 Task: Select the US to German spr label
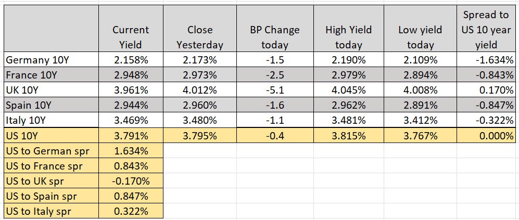[x=50, y=151]
